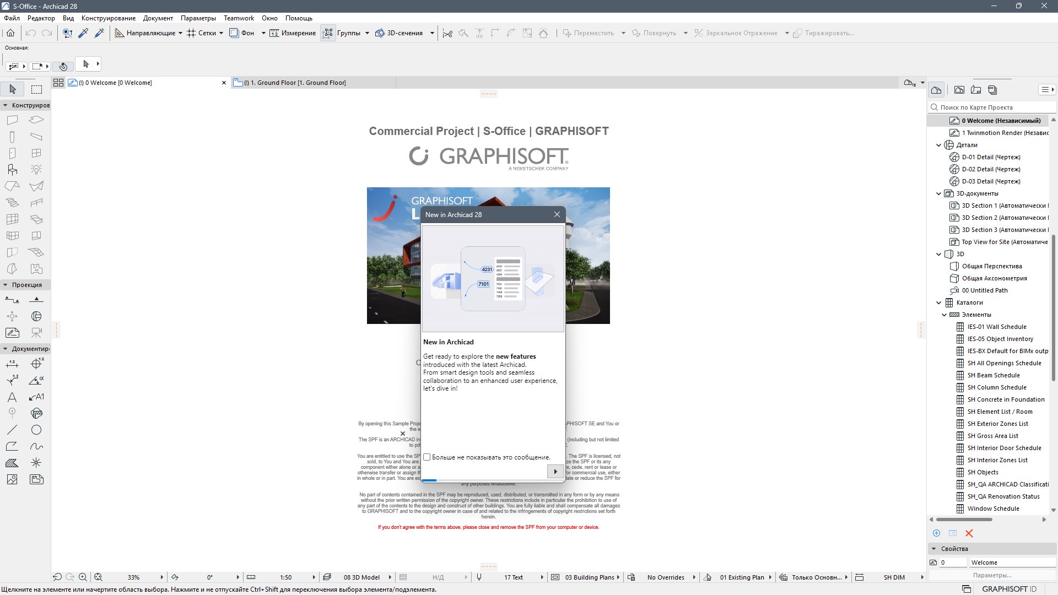Click the Поиск по Карте Проекта search field
1058x595 pixels.
click(x=992, y=107)
